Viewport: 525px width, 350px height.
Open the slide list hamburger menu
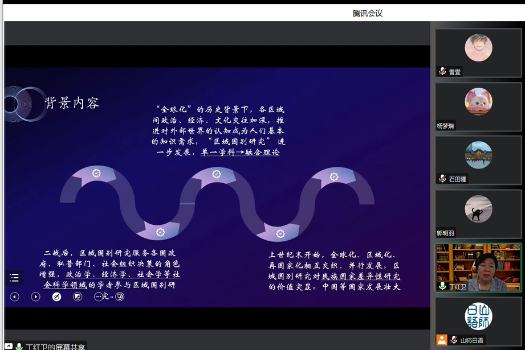tap(15, 278)
